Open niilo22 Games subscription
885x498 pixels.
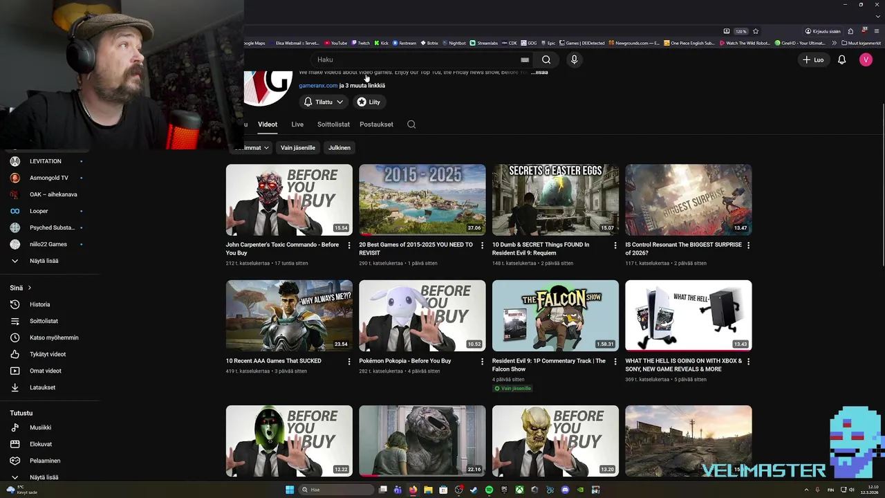point(48,244)
